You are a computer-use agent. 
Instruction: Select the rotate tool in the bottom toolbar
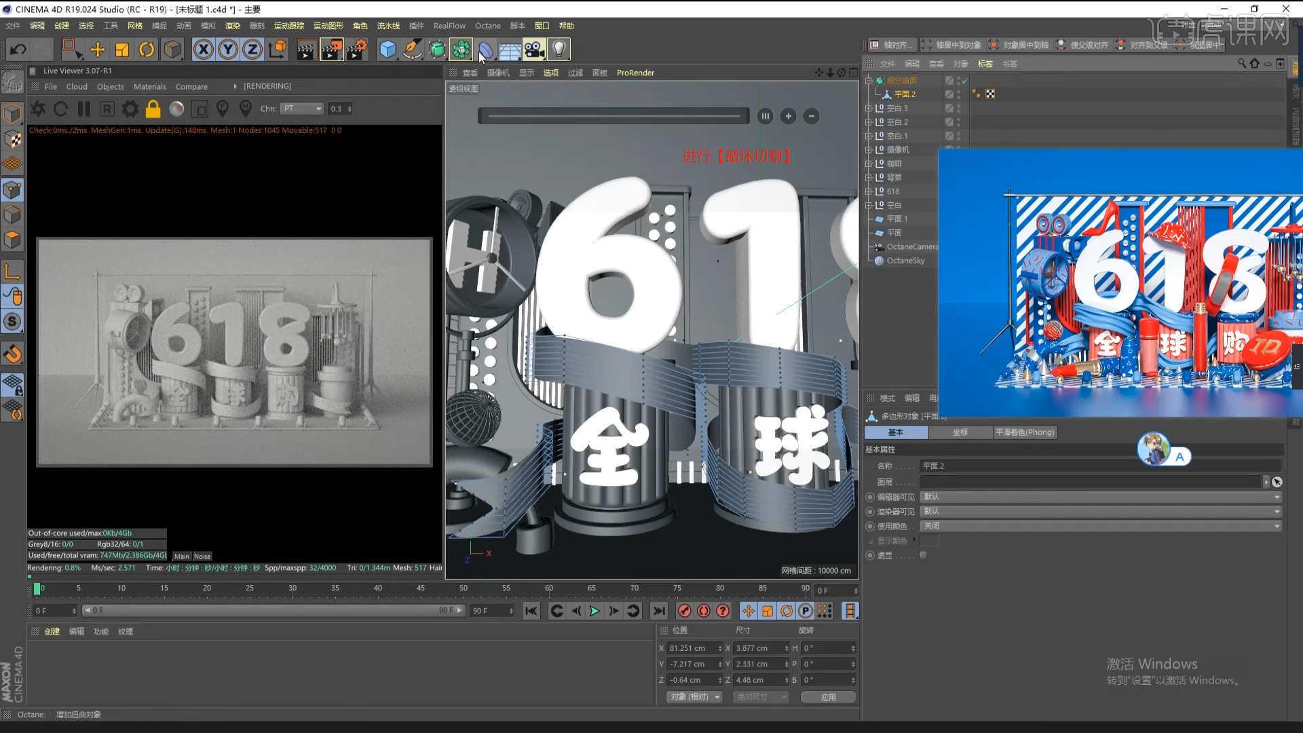(x=787, y=611)
